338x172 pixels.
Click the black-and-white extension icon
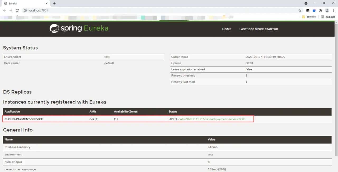(308, 11)
